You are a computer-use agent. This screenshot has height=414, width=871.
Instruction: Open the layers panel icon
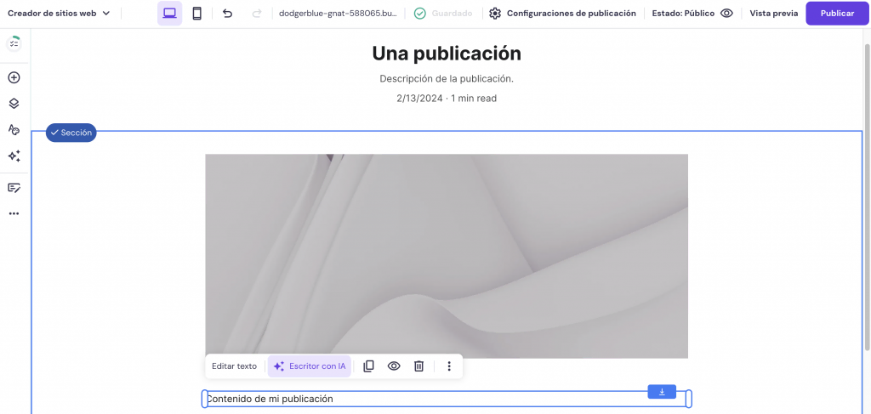point(14,104)
